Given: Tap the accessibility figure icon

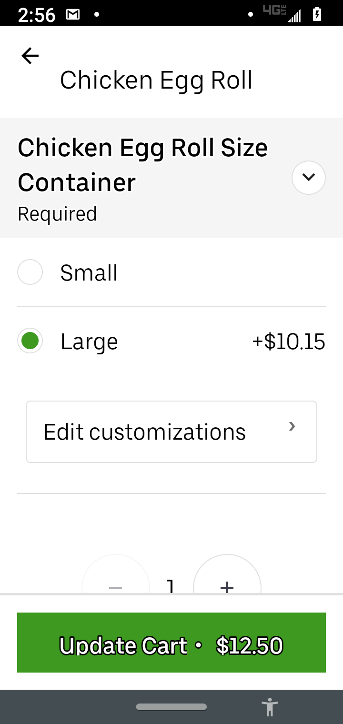Looking at the screenshot, I should pyautogui.click(x=270, y=707).
